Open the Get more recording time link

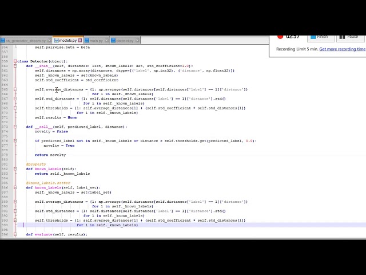pos(342,49)
